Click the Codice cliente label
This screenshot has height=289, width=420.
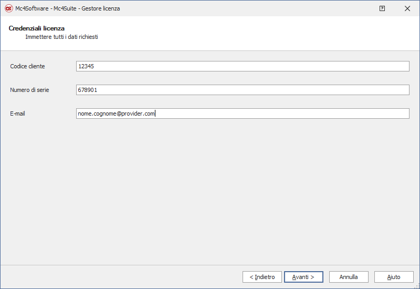pos(27,66)
